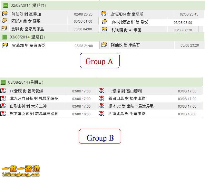Viewport: 205px width, 179px height.
Task: Select the match FC橫濱 對 富山勝利
Action: (x=125, y=91)
